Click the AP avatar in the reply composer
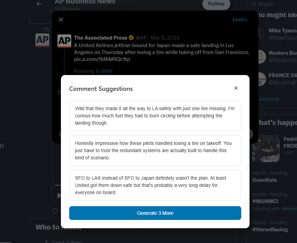This screenshot has height=243, width=297. pyautogui.click(x=64, y=41)
